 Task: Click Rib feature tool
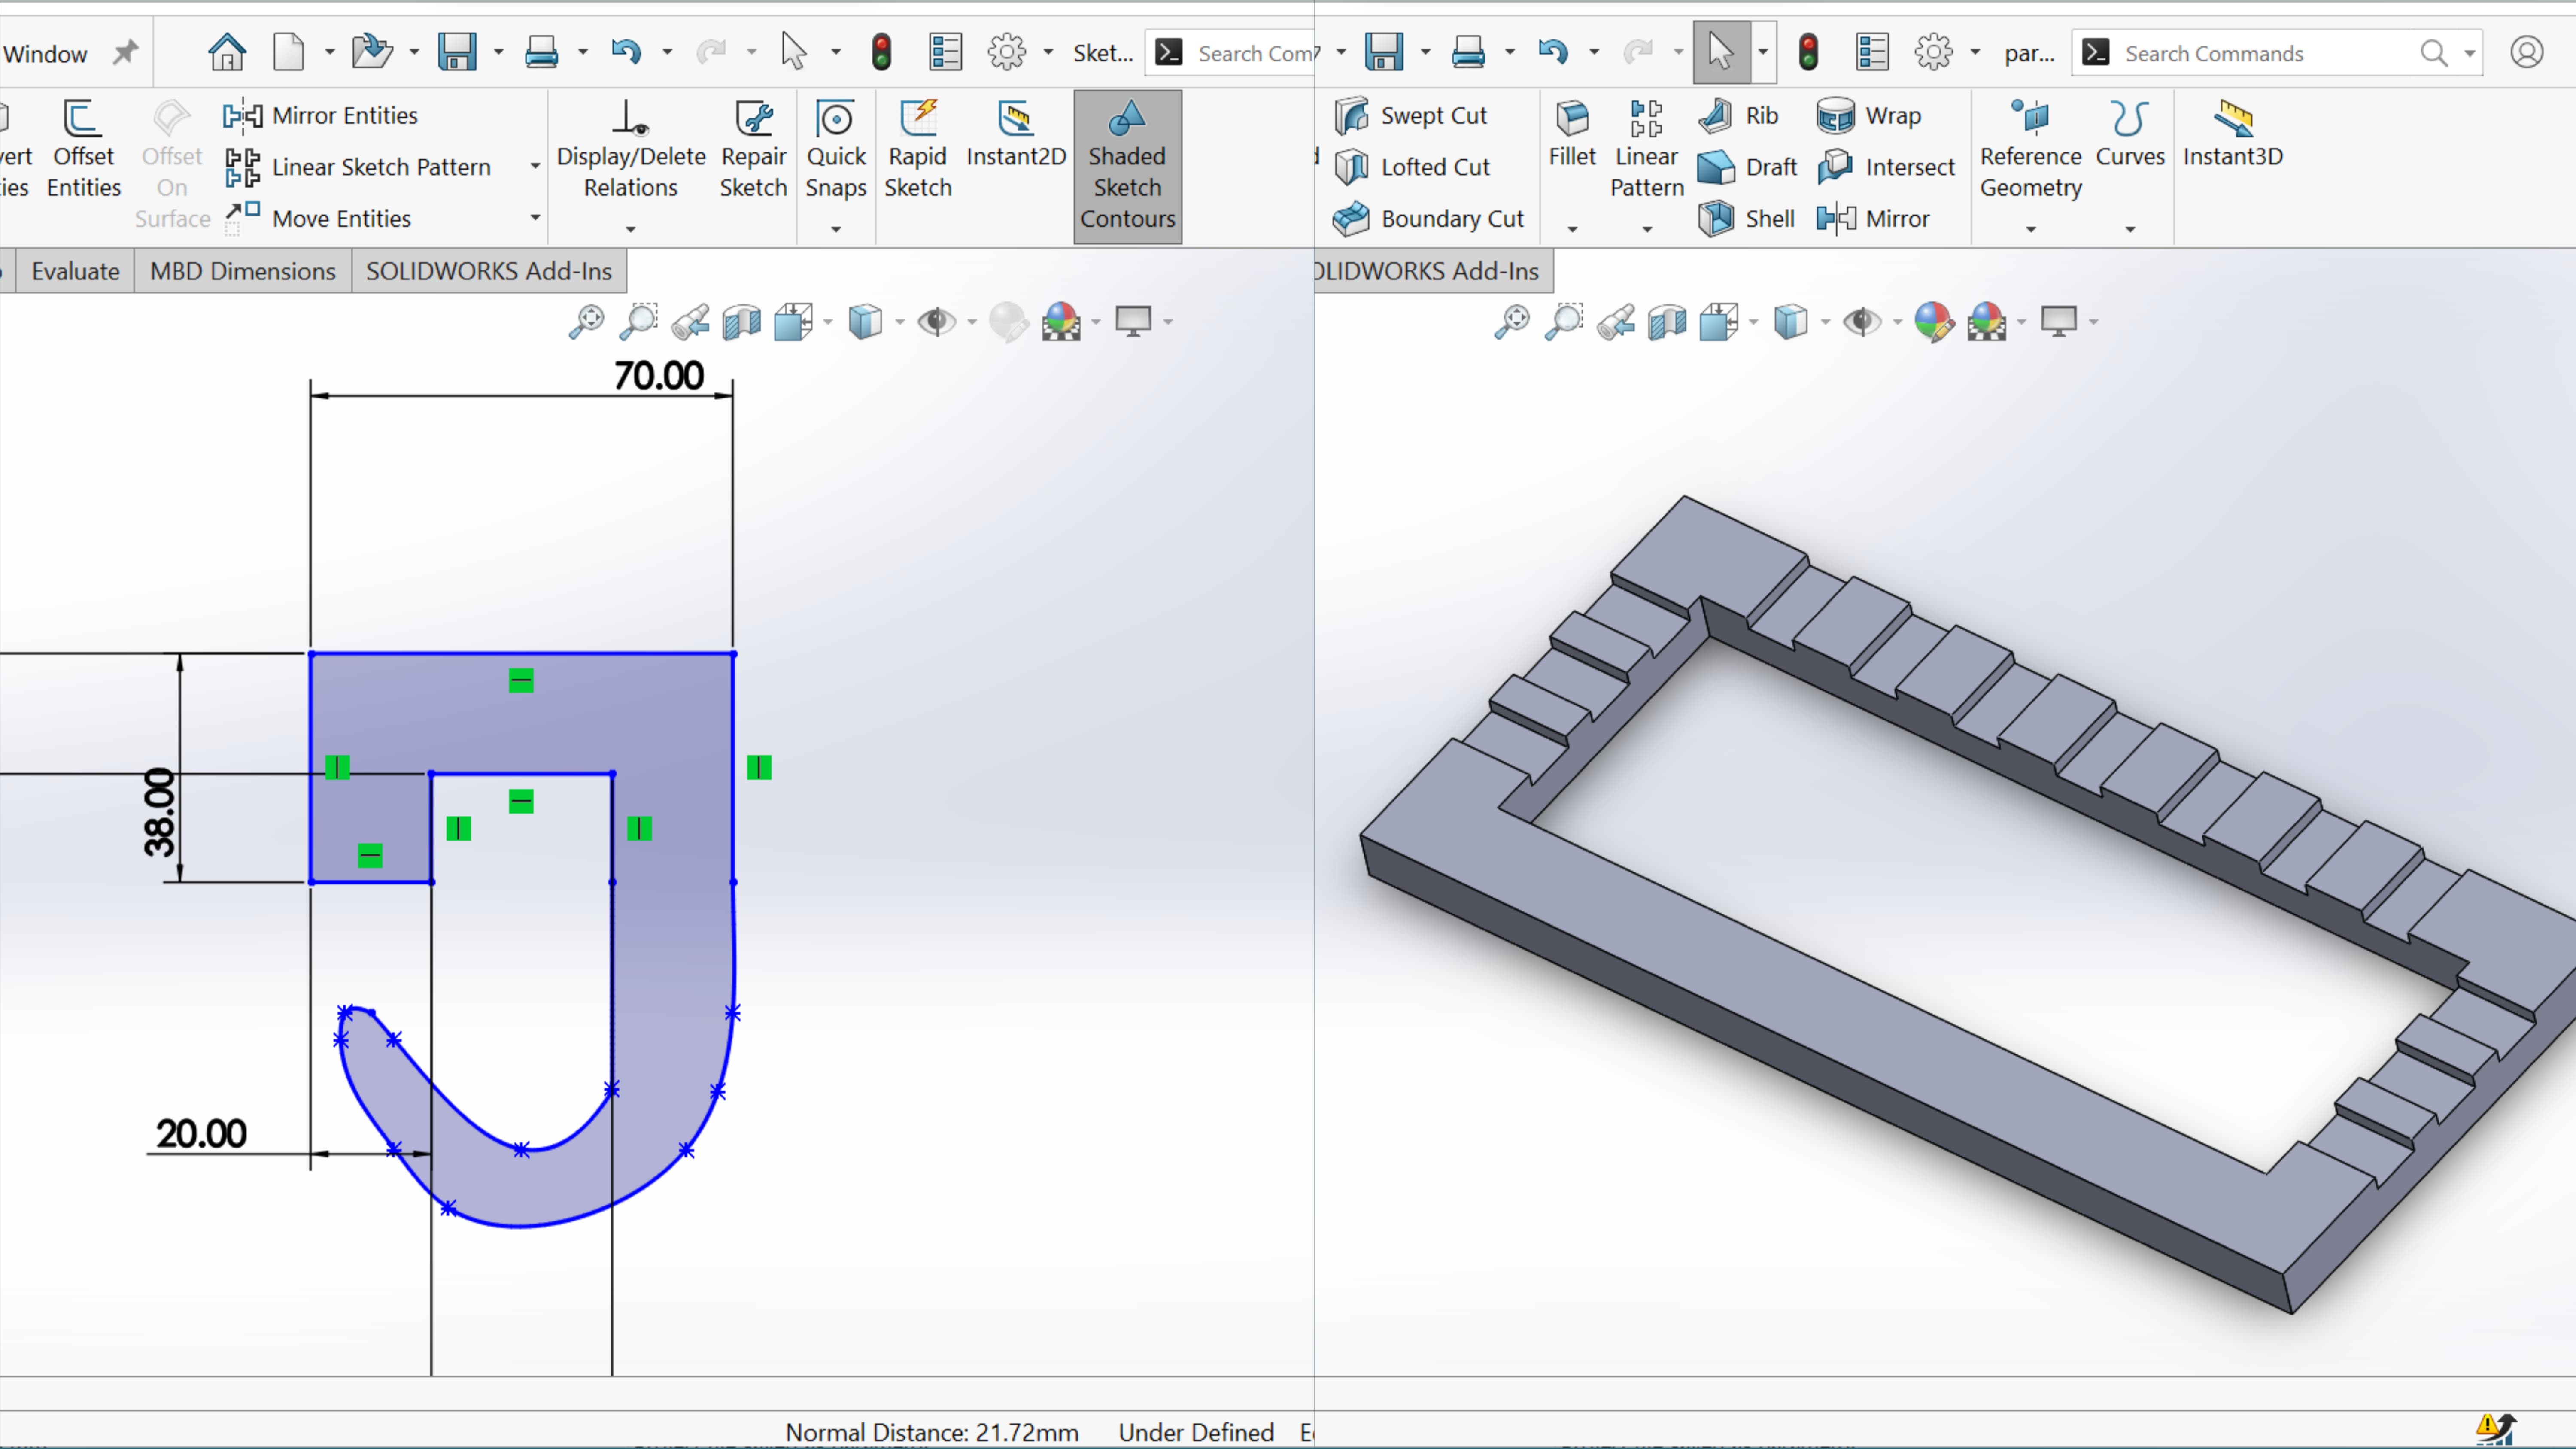click(x=1738, y=116)
